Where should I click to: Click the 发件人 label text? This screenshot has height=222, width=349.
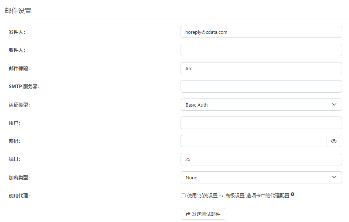[17, 32]
